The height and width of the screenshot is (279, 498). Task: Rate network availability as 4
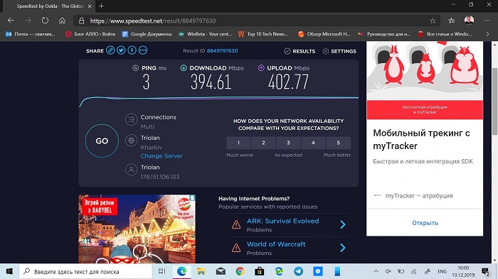click(313, 143)
